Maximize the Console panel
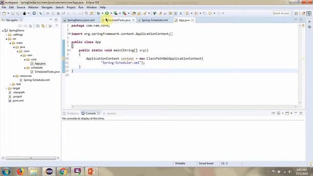Screen dimensions: 313x176 (301, 113)
